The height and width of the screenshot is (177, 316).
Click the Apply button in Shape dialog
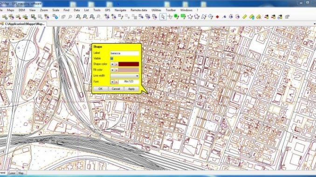[x=131, y=89]
